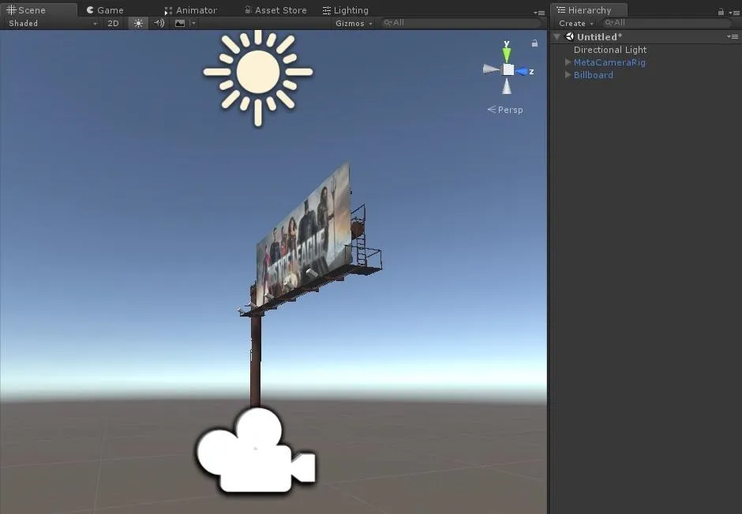Screen dimensions: 742x514
Task: Open the Animator tab
Action: 190,10
